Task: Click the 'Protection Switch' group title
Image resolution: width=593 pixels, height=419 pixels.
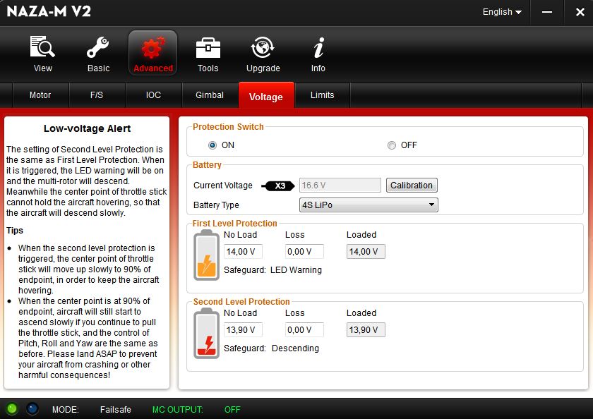Action: [228, 127]
